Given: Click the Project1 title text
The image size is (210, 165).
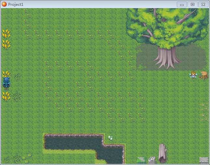Looking at the screenshot, I should [x=16, y=5].
